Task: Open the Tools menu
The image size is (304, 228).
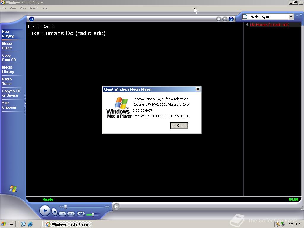Action: tap(33, 8)
